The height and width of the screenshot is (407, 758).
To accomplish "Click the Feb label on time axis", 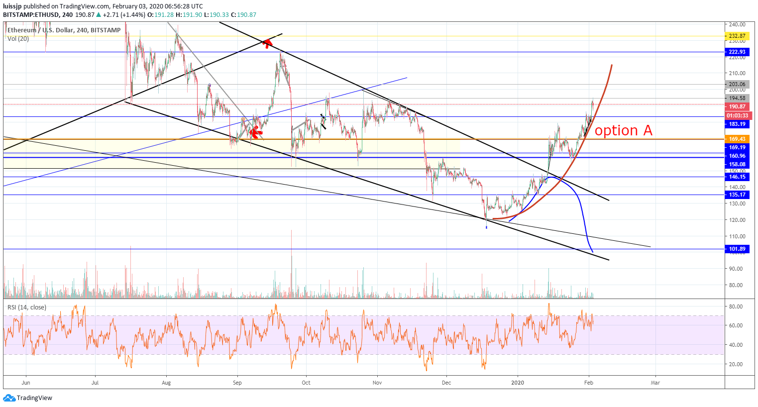I will 589,383.
